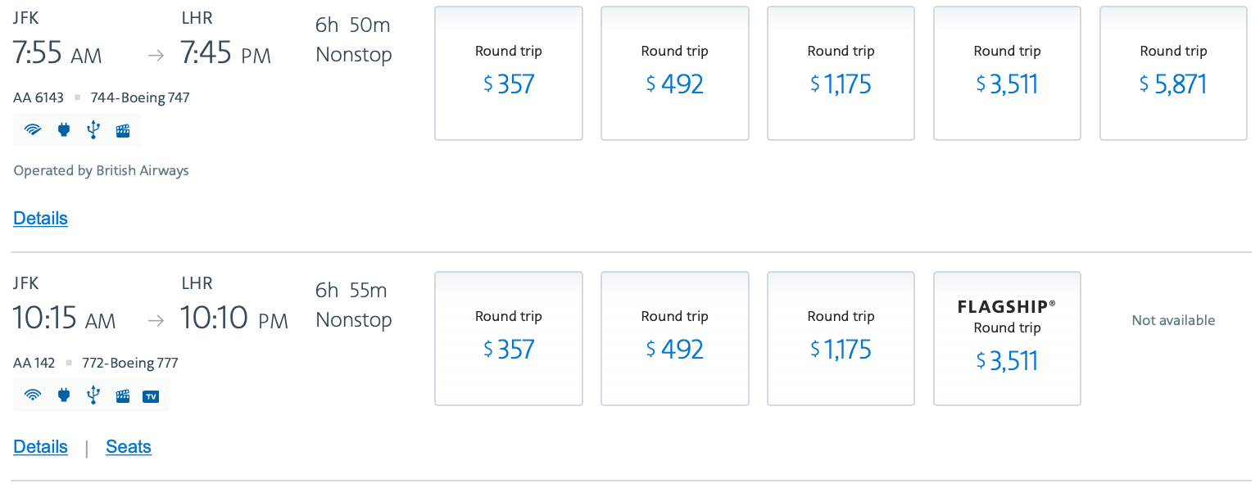1260x488 pixels.
Task: Choose $492 fare on 7:55 AM flight
Action: 674,74
